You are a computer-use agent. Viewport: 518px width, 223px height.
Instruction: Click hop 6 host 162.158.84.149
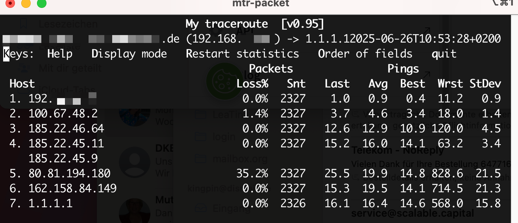(x=73, y=188)
